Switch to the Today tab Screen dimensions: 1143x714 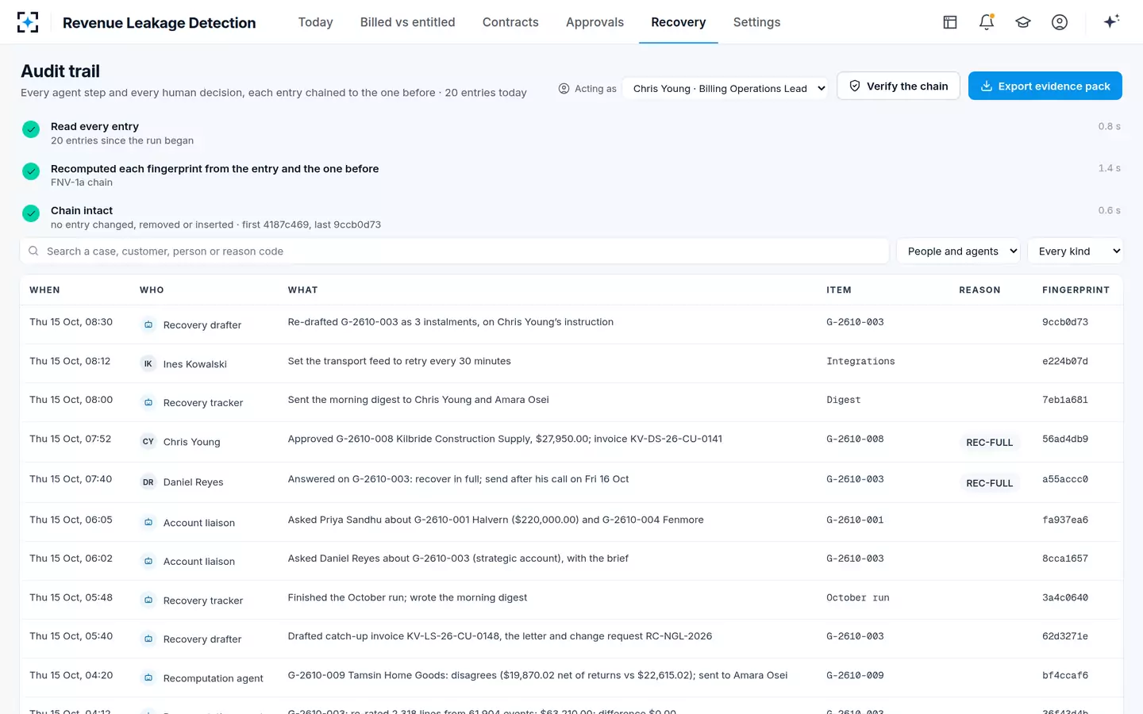click(316, 22)
